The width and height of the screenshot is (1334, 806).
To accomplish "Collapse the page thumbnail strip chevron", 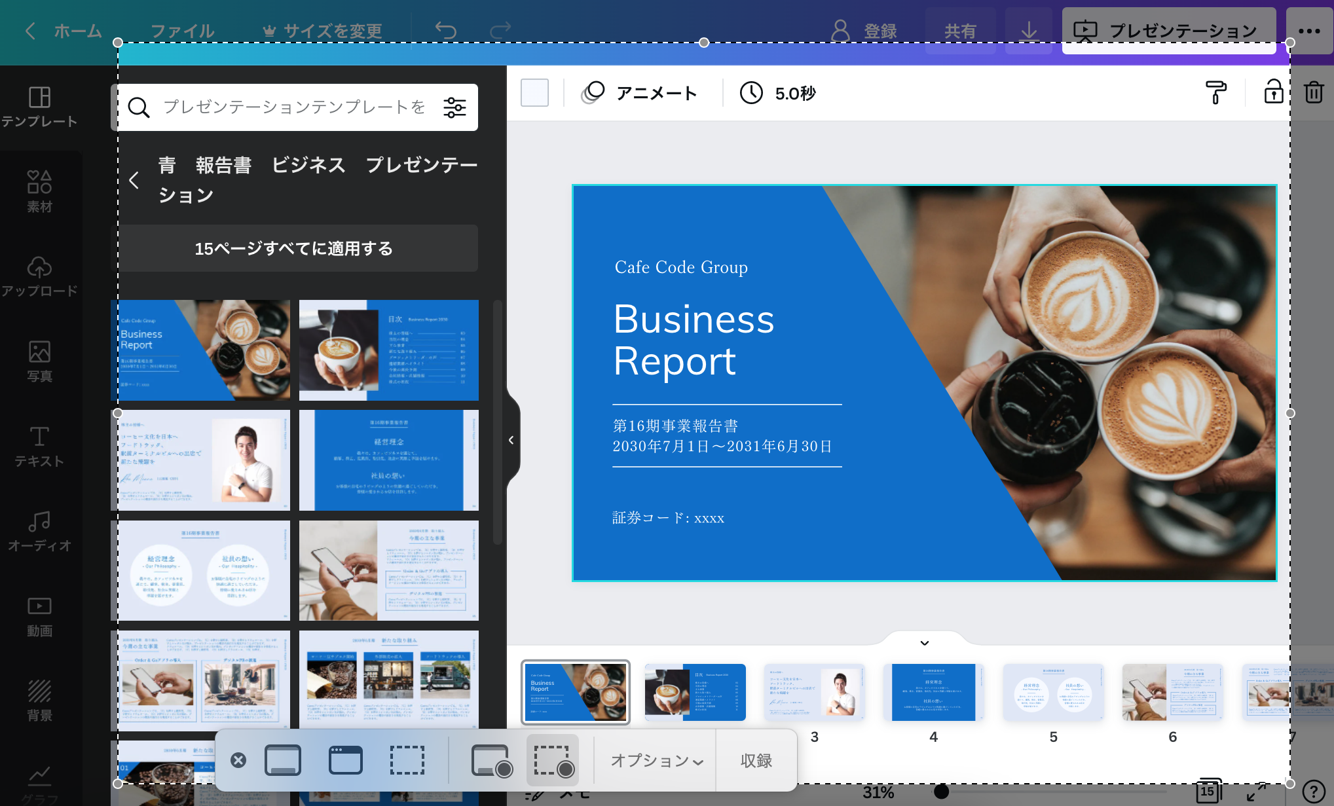I will [x=925, y=643].
